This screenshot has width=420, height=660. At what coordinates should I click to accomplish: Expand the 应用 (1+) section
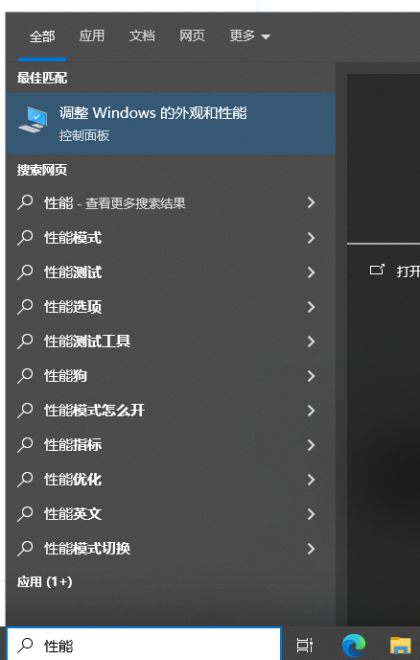click(45, 581)
